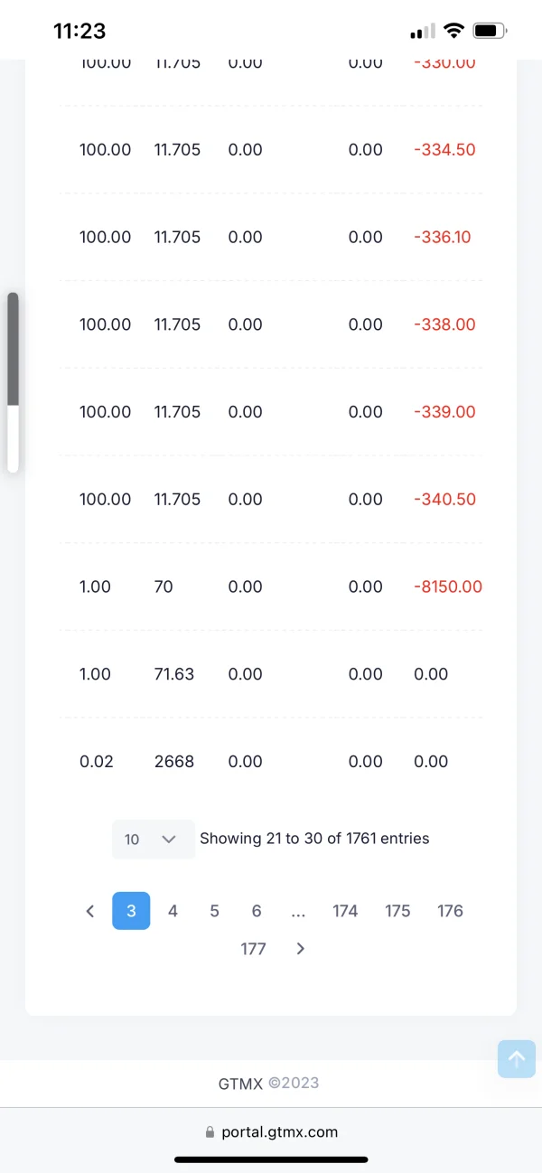542x1173 pixels.
Task: Tap the scroll-to-top arrow button
Action: point(517,1058)
